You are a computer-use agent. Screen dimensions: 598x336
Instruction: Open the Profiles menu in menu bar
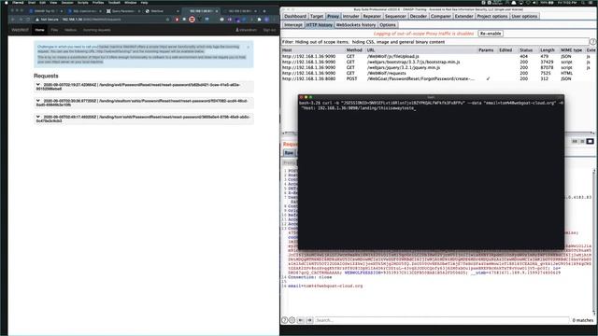coord(98,2)
